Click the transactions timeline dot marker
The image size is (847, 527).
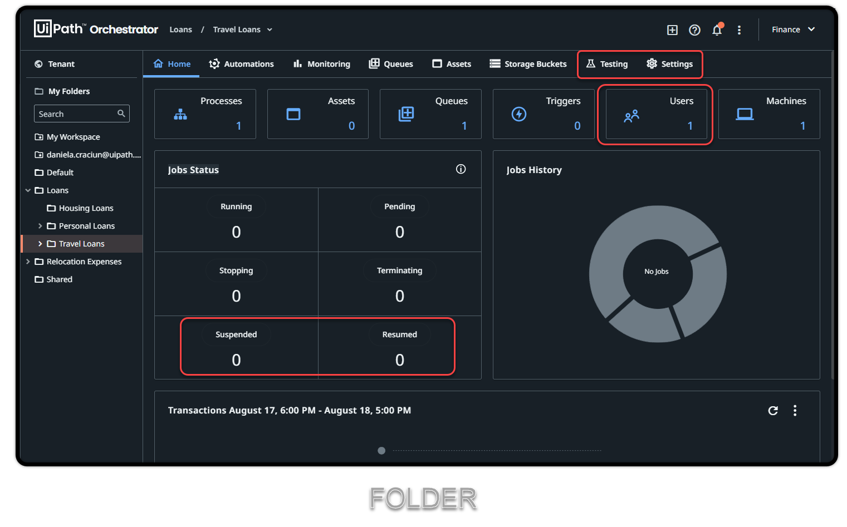pyautogui.click(x=381, y=451)
